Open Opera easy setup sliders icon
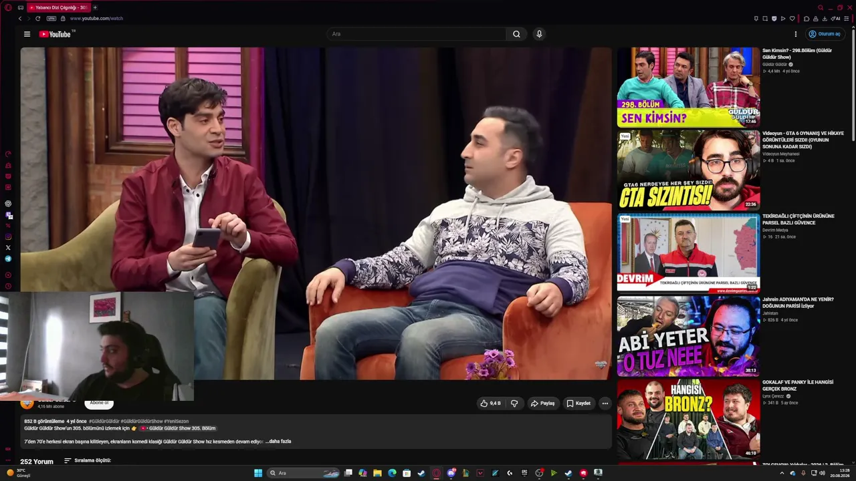This screenshot has width=856, height=481. click(x=846, y=19)
